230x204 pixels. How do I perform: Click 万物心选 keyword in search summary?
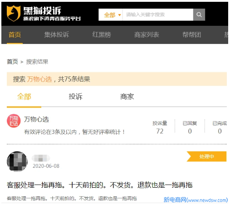pyautogui.click(x=39, y=79)
